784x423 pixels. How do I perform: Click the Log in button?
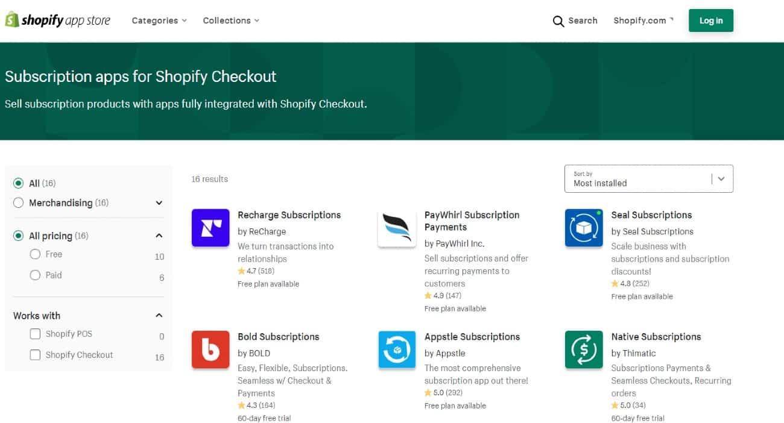click(711, 20)
